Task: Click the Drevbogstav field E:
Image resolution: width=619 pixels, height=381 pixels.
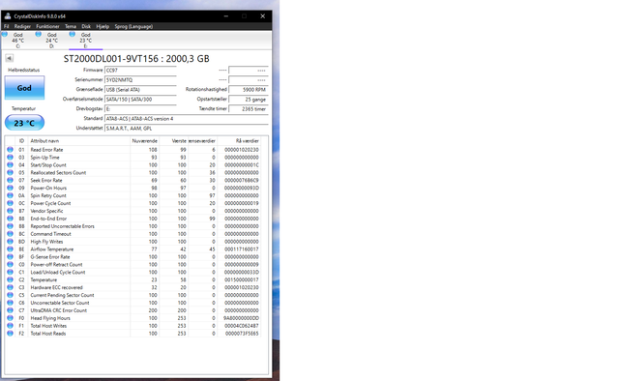Action: pyautogui.click(x=140, y=109)
